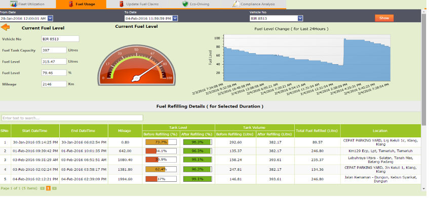429x198 pixels.
Task: Click the Vehicle No field showing BJR 8513
Action: pos(60,39)
